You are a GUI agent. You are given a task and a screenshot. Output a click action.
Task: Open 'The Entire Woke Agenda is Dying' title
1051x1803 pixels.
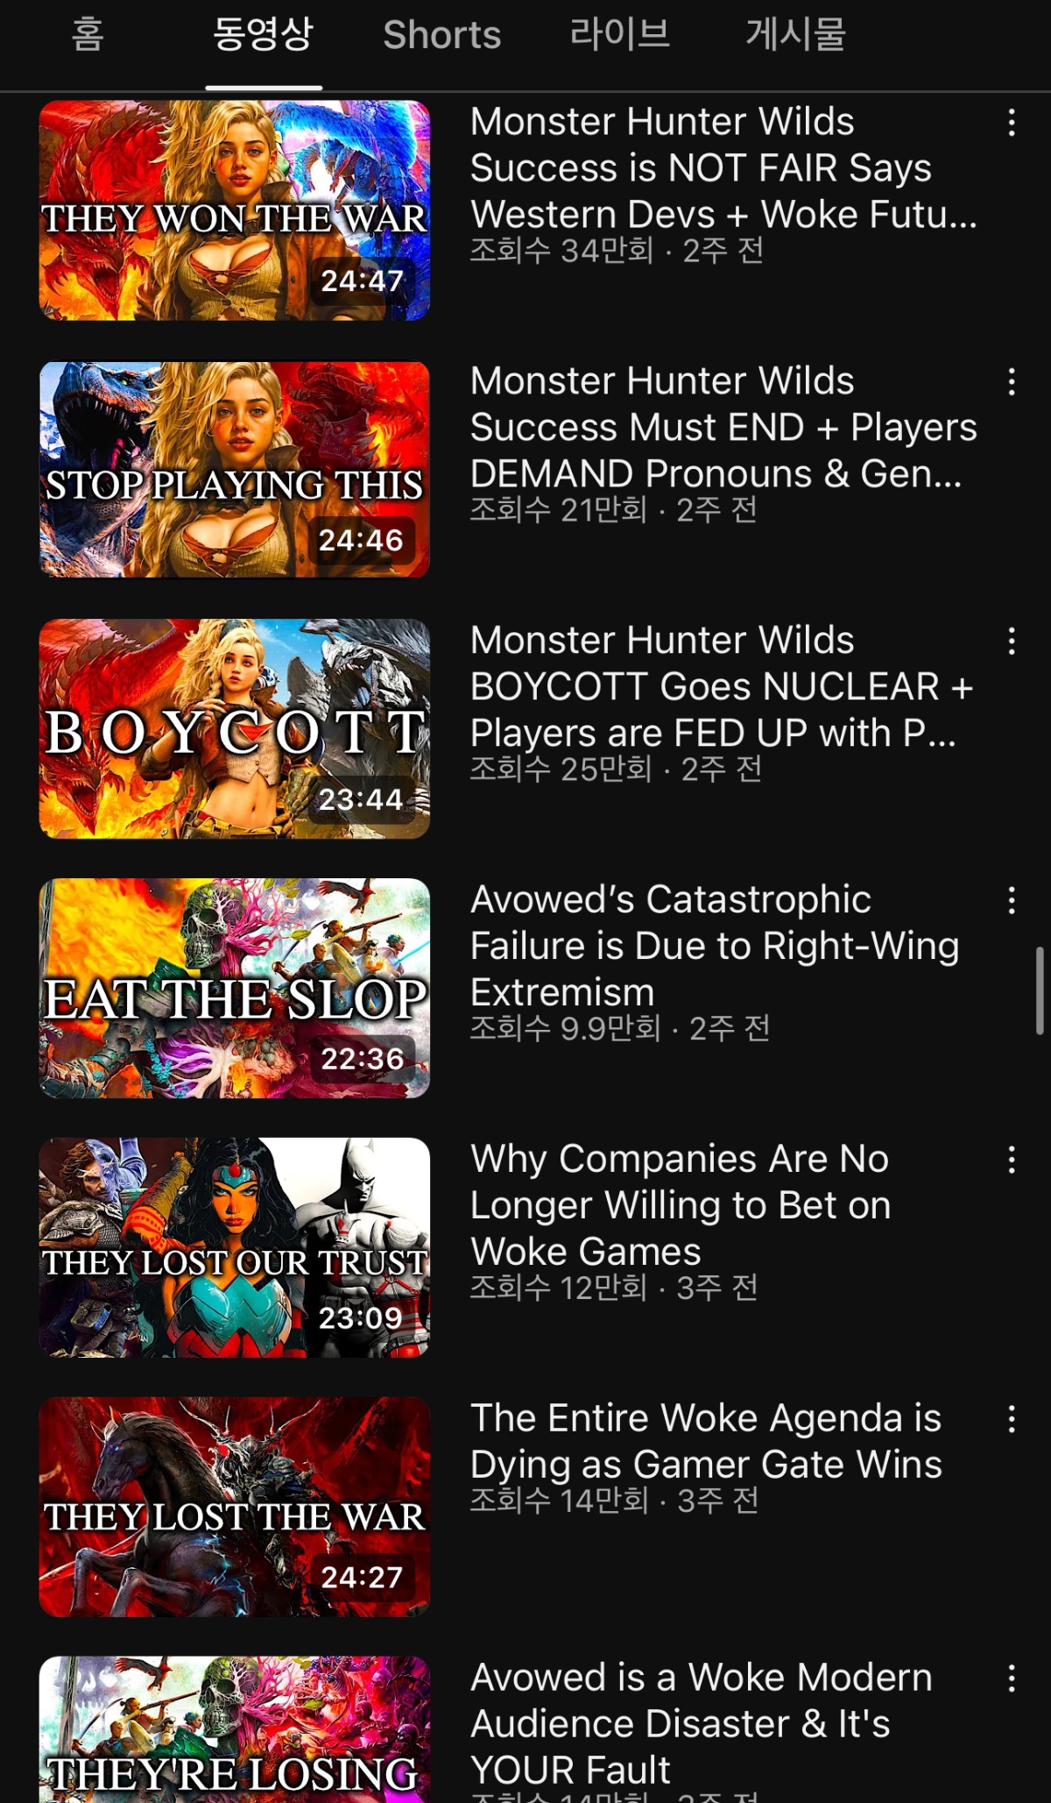[706, 1441]
